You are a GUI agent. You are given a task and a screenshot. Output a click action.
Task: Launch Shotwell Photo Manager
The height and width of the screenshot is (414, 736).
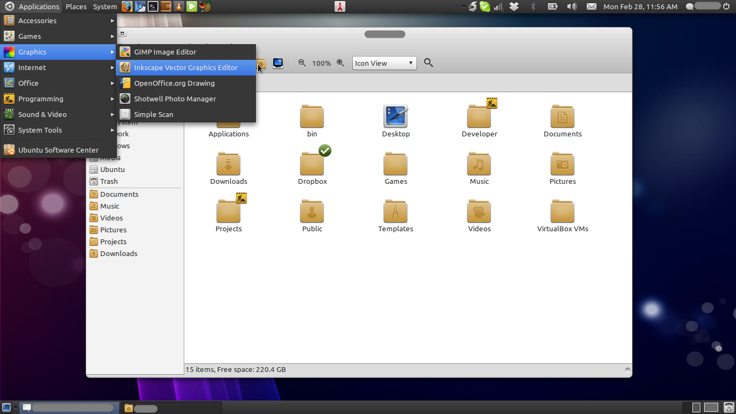[186, 99]
